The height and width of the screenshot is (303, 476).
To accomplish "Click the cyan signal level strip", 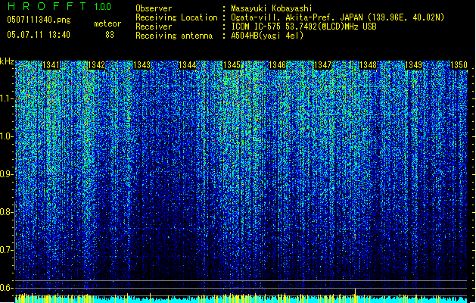I will pyautogui.click(x=241, y=299).
